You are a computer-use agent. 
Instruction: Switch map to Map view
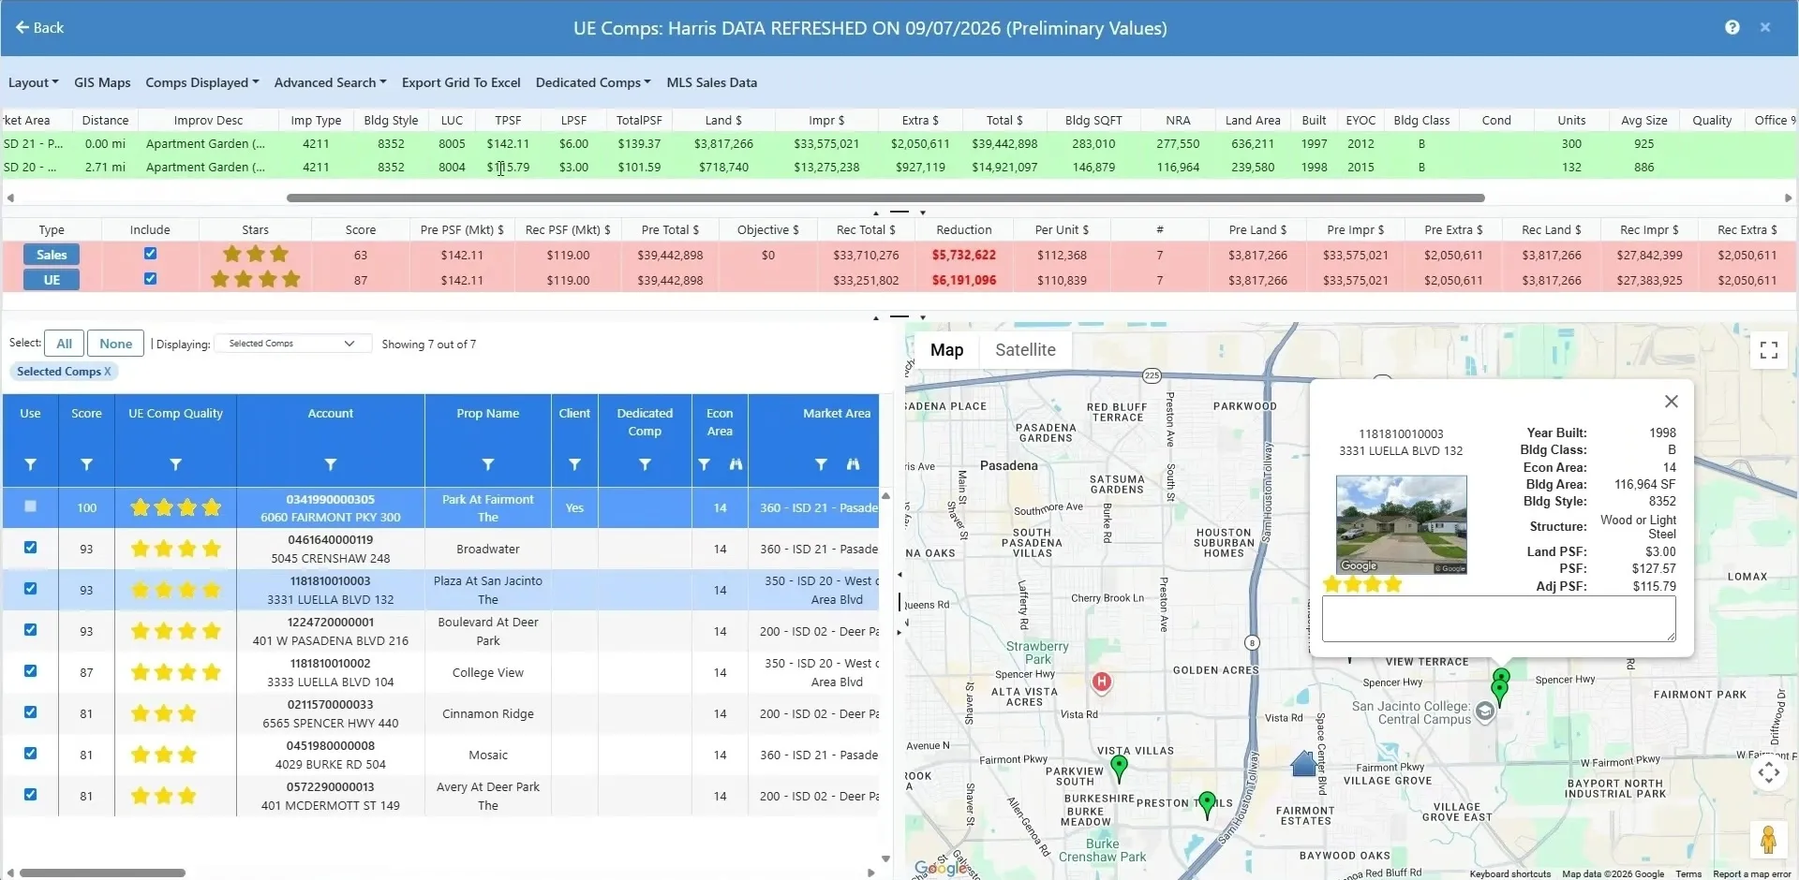pyautogui.click(x=946, y=350)
